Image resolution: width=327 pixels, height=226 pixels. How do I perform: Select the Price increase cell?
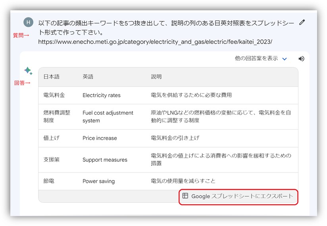tap(100, 138)
